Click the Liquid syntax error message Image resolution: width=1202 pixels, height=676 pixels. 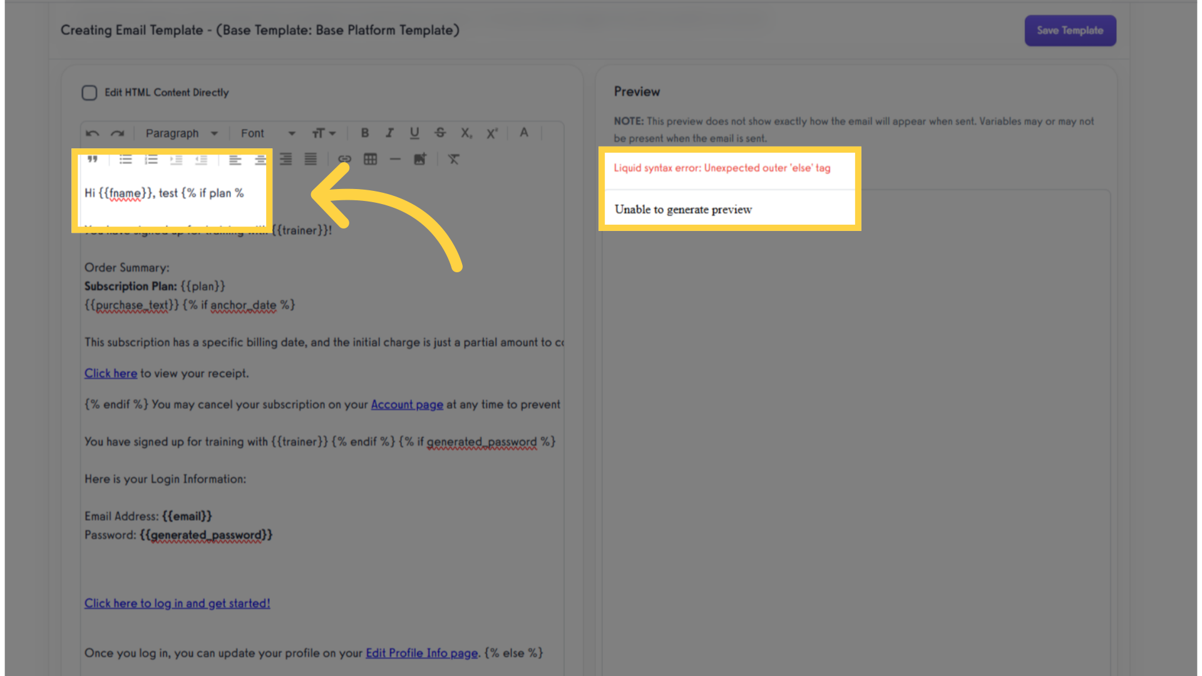[x=722, y=168]
